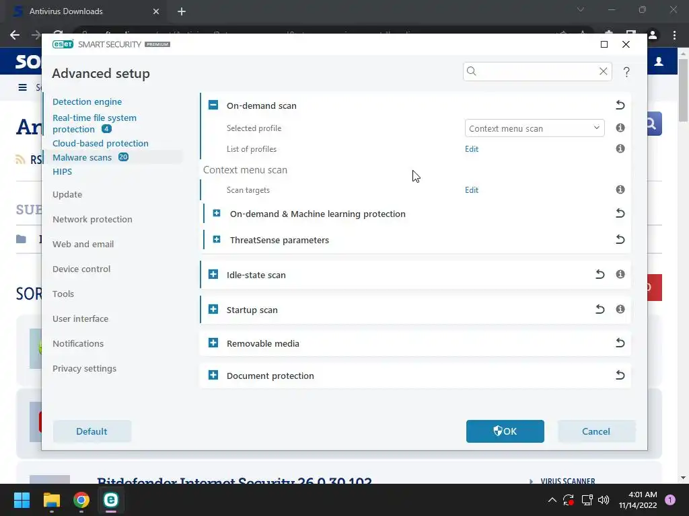Revert ThreatSense parameters to default
Screen dimensions: 689x516
point(620,240)
